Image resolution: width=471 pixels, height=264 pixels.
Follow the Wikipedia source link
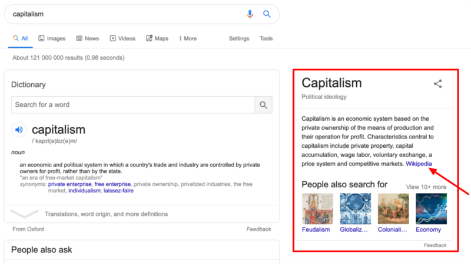(x=419, y=164)
